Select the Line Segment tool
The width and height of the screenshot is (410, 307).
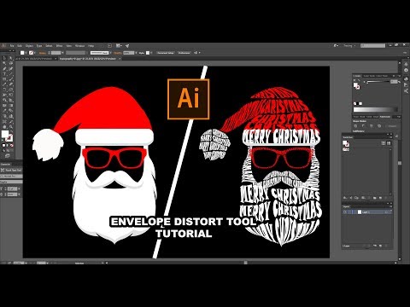click(11, 73)
